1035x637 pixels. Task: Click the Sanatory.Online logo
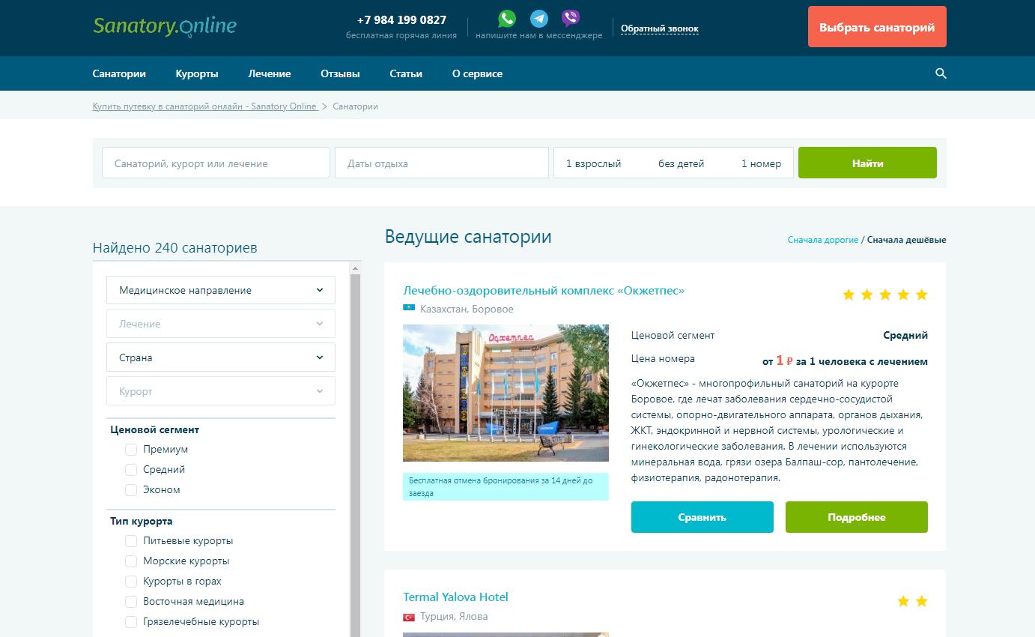tap(165, 27)
